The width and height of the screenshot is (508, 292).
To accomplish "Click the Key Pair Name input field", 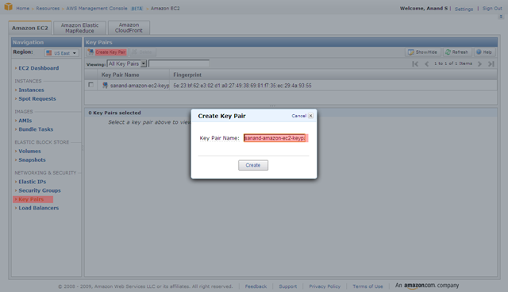I will tap(275, 138).
